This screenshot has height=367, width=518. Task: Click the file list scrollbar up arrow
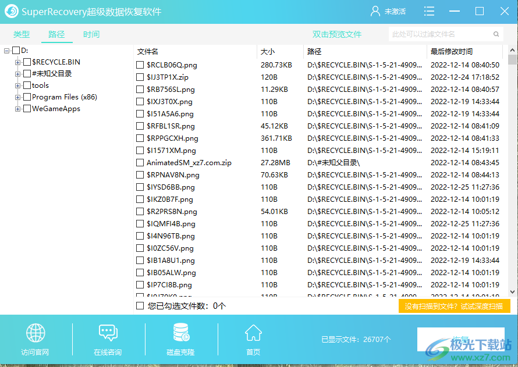tap(512, 50)
